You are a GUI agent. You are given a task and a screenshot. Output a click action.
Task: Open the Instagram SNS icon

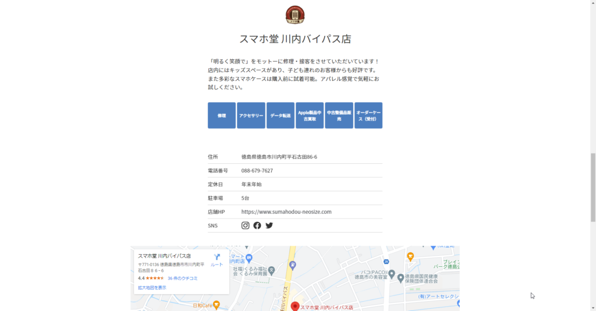click(245, 226)
